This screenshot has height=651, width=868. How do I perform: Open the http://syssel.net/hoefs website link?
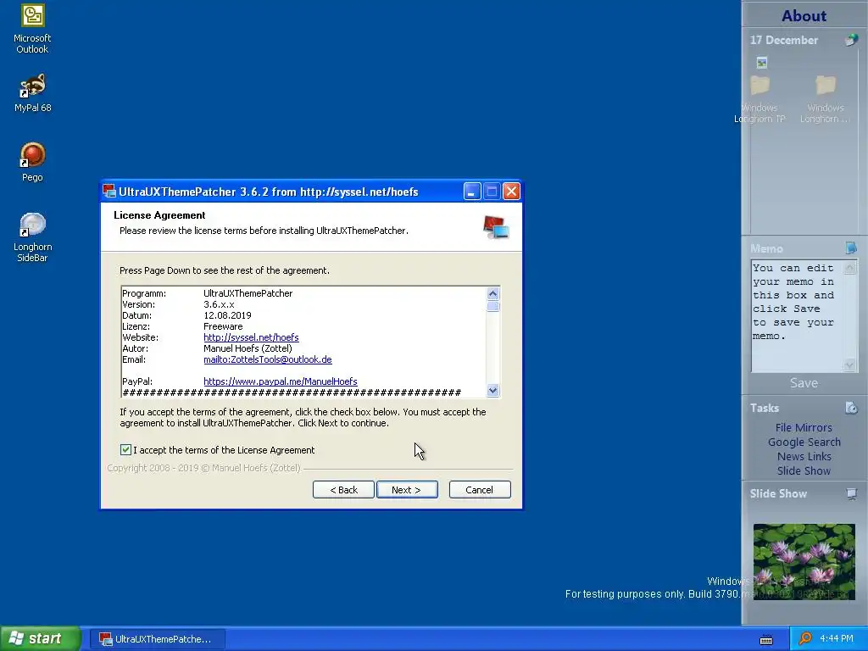coord(251,337)
